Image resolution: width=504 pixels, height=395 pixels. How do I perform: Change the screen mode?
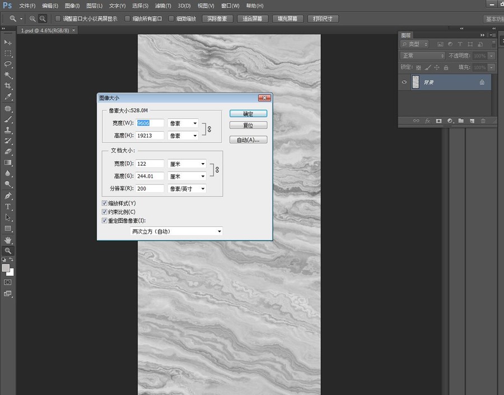click(7, 294)
